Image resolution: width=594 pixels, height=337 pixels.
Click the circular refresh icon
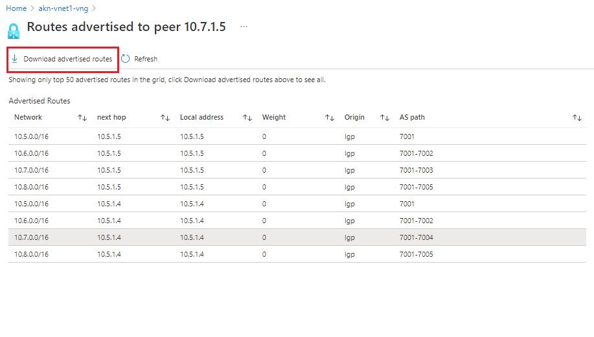click(x=126, y=59)
